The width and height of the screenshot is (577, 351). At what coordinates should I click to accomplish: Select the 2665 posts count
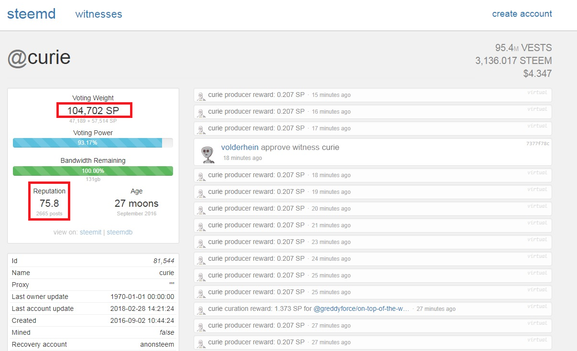[x=49, y=213]
